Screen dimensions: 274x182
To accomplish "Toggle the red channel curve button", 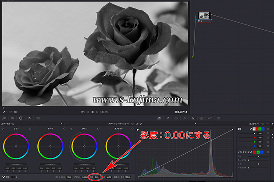I will 257,129.
